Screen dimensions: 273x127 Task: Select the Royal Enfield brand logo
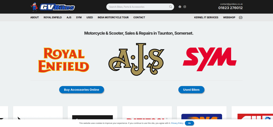[64, 60]
